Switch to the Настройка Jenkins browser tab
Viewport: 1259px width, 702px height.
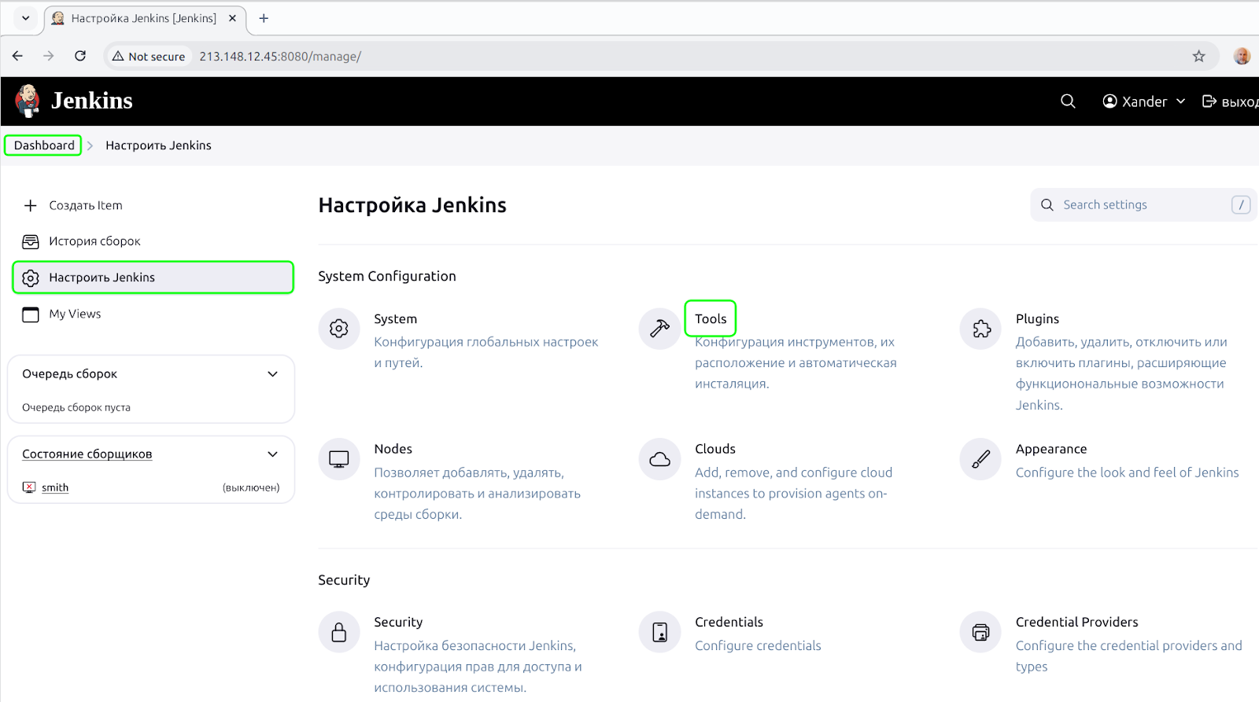(x=144, y=18)
